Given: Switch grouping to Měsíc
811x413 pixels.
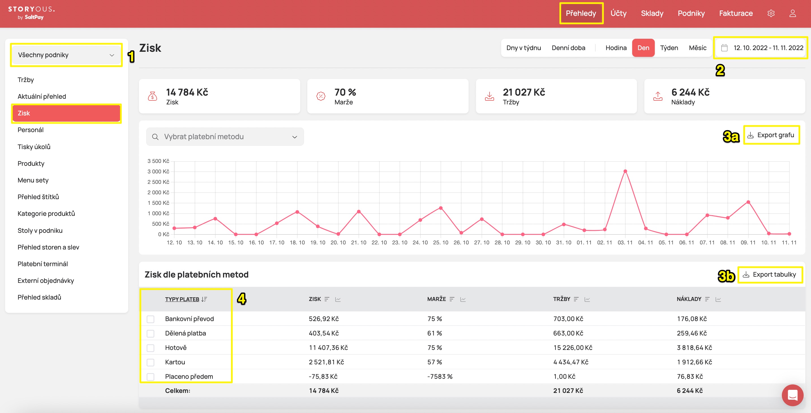Looking at the screenshot, I should point(698,48).
